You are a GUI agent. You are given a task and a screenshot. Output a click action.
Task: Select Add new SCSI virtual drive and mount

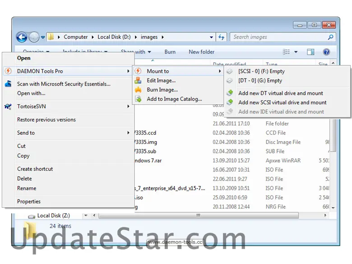pos(283,102)
